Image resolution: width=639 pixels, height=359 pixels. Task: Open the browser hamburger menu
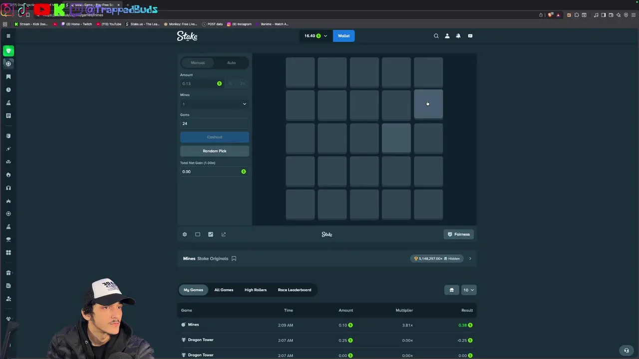click(634, 15)
